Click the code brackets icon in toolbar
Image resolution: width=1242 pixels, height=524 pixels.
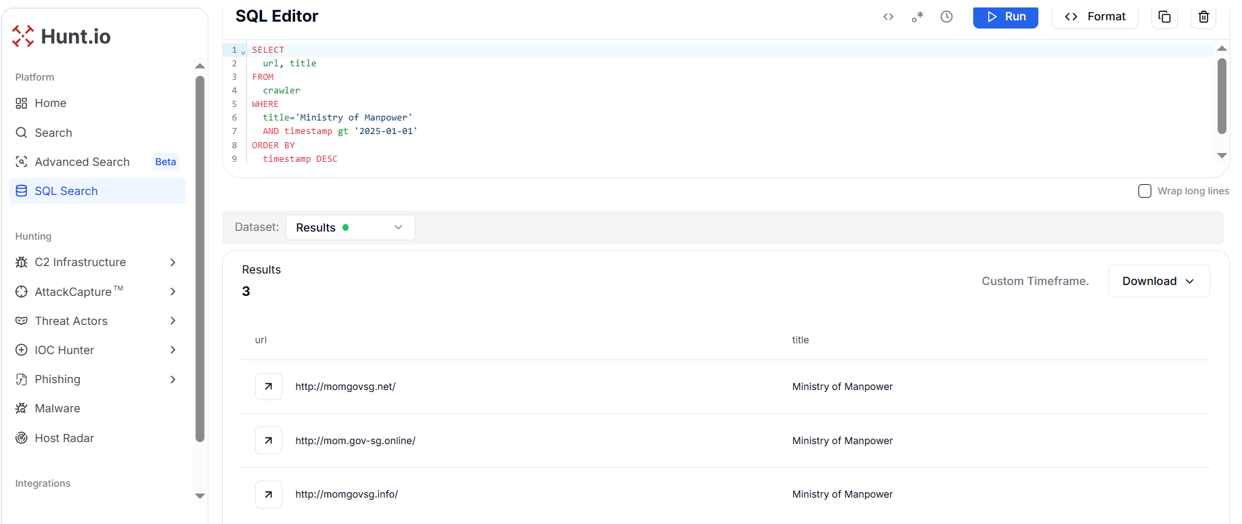click(x=888, y=17)
